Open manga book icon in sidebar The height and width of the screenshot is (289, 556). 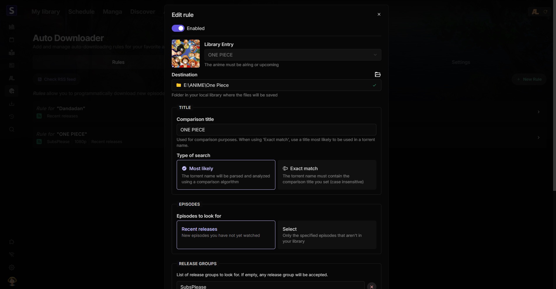12,53
